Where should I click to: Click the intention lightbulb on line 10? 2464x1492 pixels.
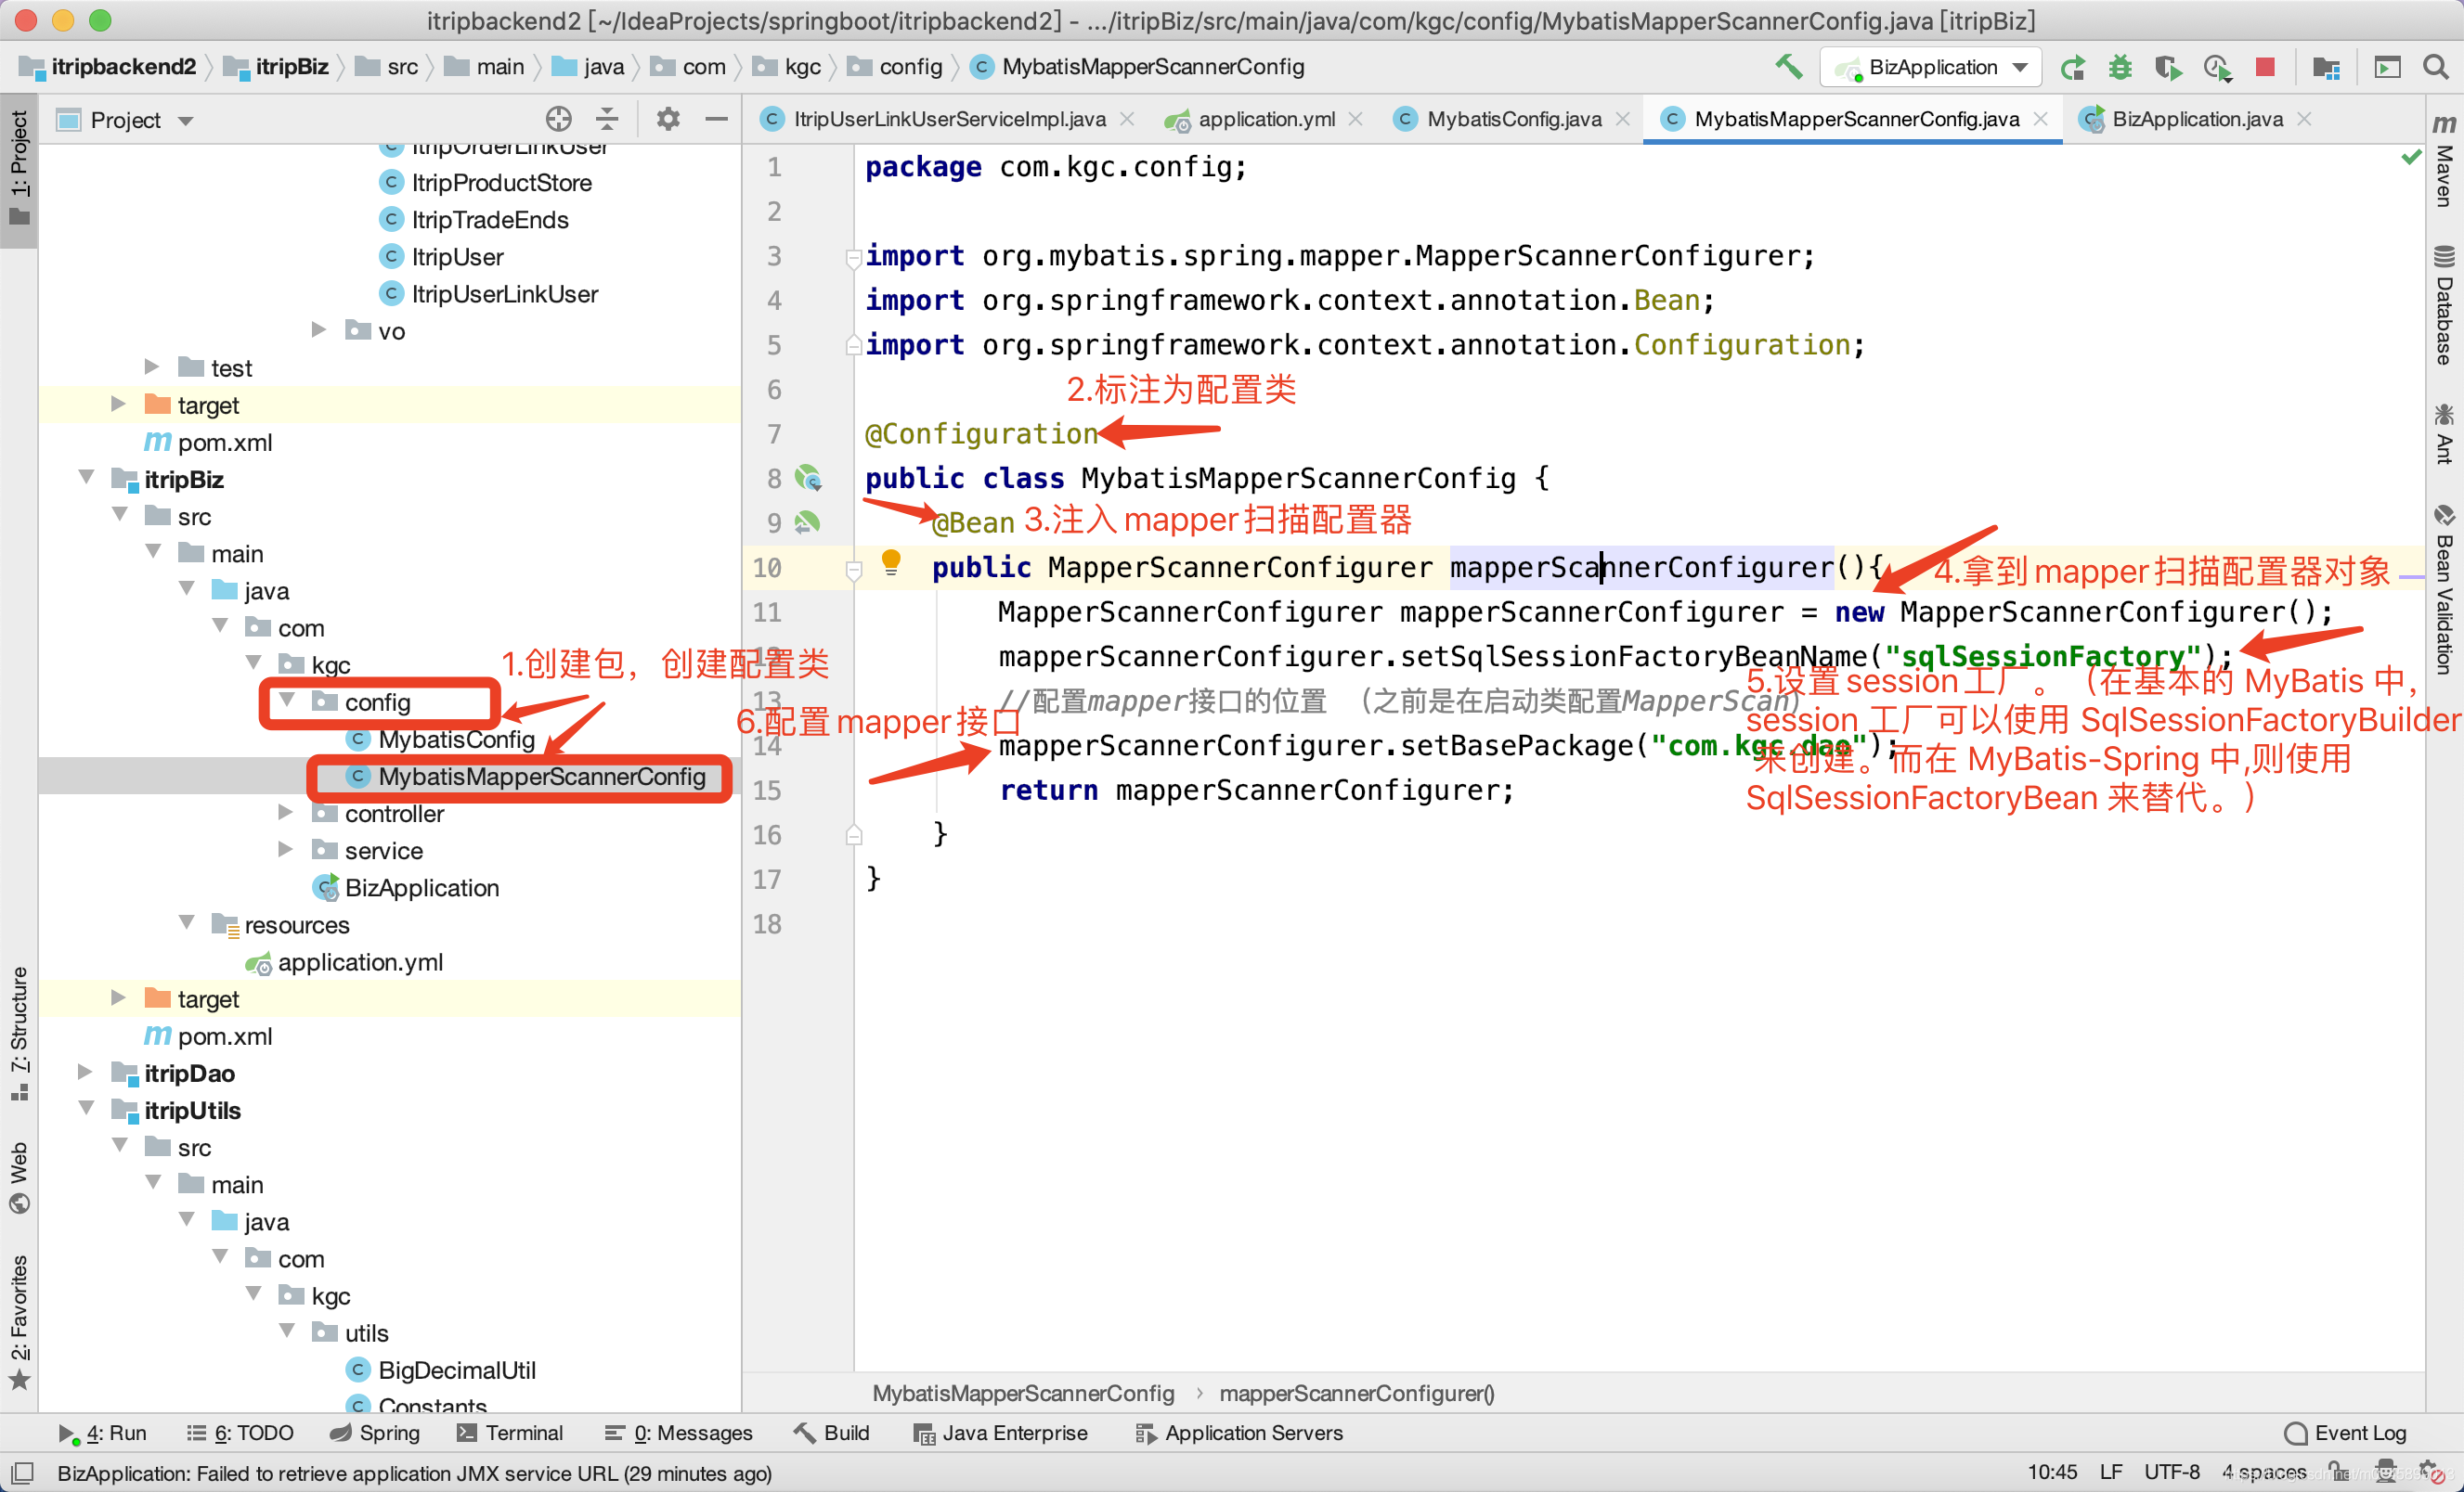(890, 561)
